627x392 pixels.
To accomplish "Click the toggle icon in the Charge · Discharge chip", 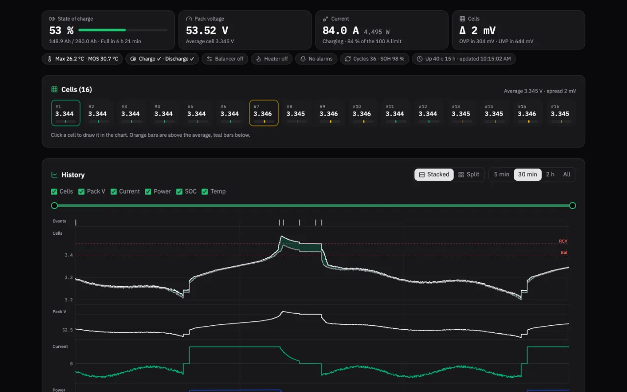I will coord(133,59).
